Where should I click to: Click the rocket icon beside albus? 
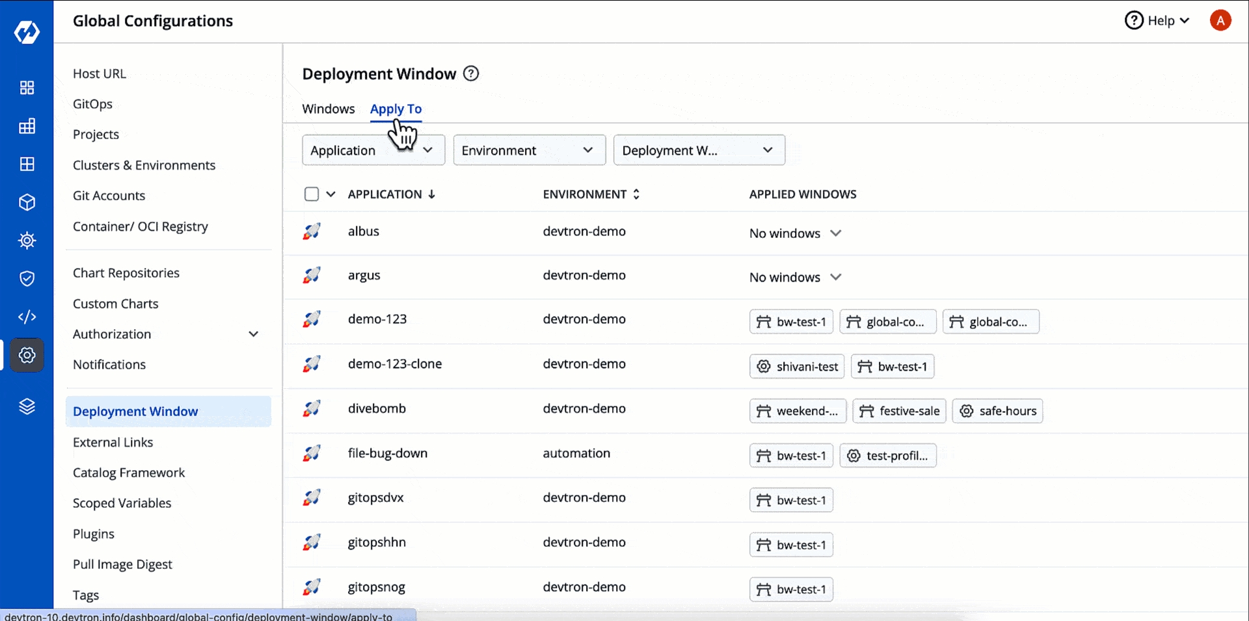[x=312, y=231]
